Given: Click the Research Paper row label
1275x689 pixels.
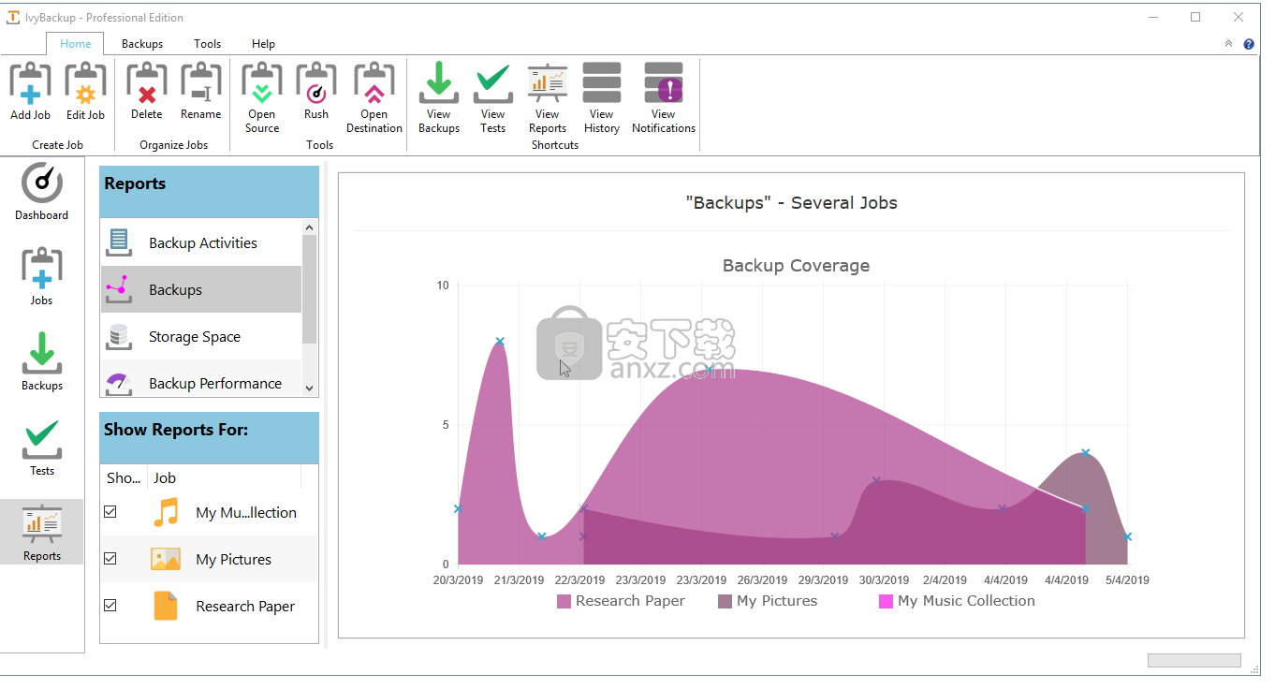Looking at the screenshot, I should pyautogui.click(x=245, y=606).
